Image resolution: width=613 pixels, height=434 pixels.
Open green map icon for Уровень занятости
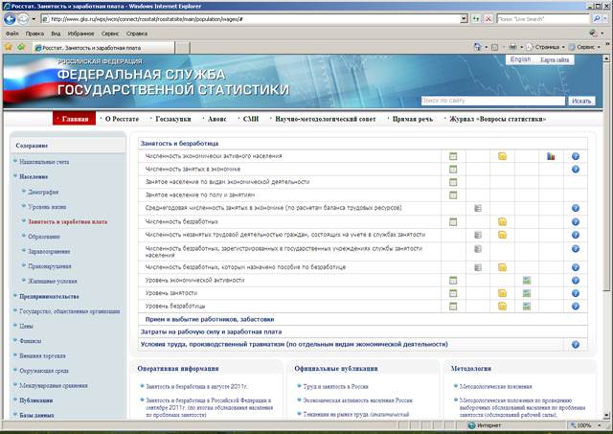tap(527, 293)
